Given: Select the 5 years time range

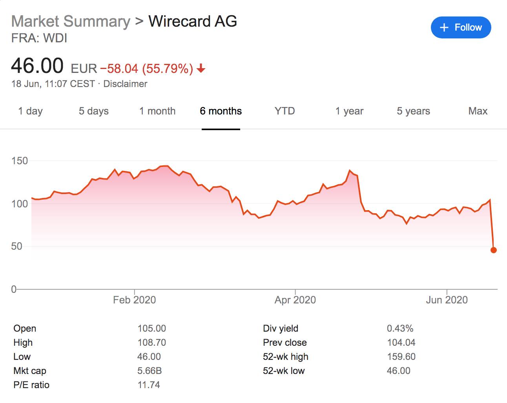Looking at the screenshot, I should 413,111.
